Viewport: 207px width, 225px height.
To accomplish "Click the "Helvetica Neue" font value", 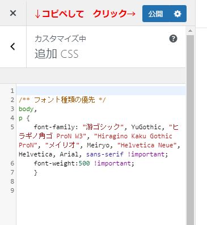I will pos(147,145).
